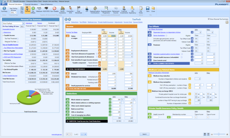
Task: Click the Search button
Action: tap(145, 134)
